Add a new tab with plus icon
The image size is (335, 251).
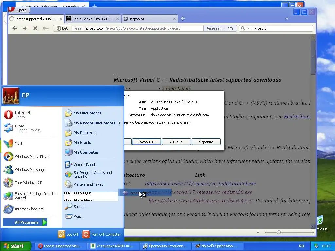pos(183,19)
